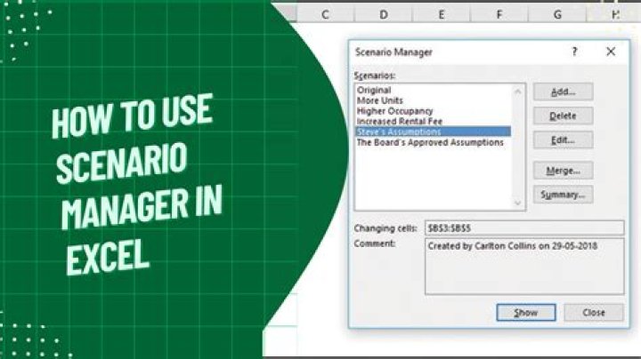Screen dimensions: 641x359
Task: Select the highlighted Steve's Assumptions scenario
Action: click(397, 132)
